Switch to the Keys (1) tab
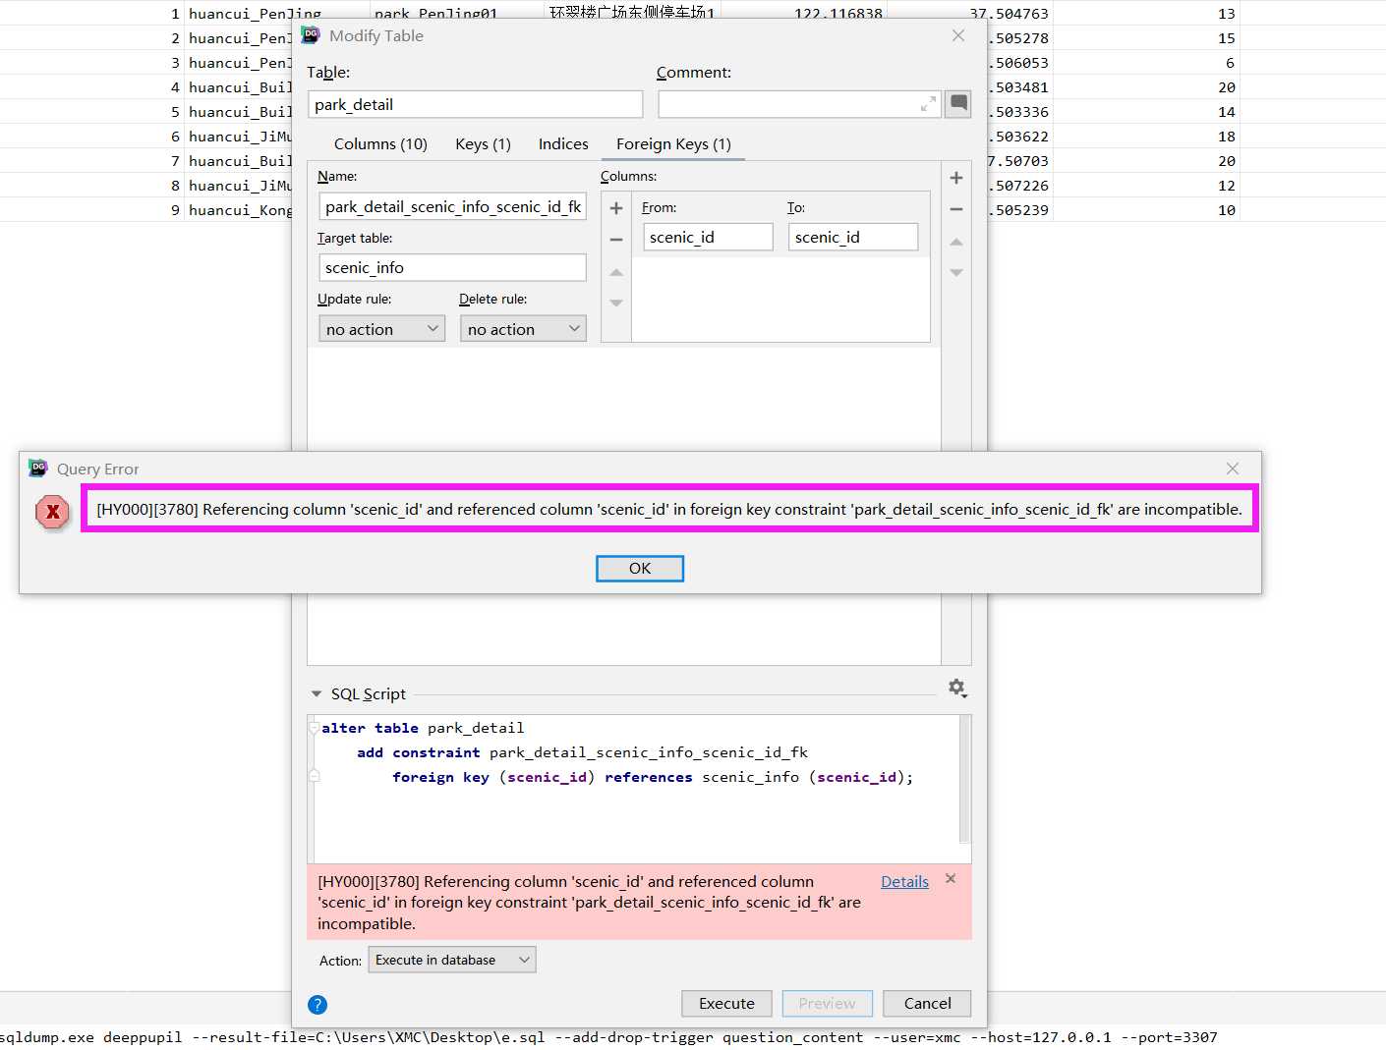The image size is (1386, 1050). click(483, 144)
